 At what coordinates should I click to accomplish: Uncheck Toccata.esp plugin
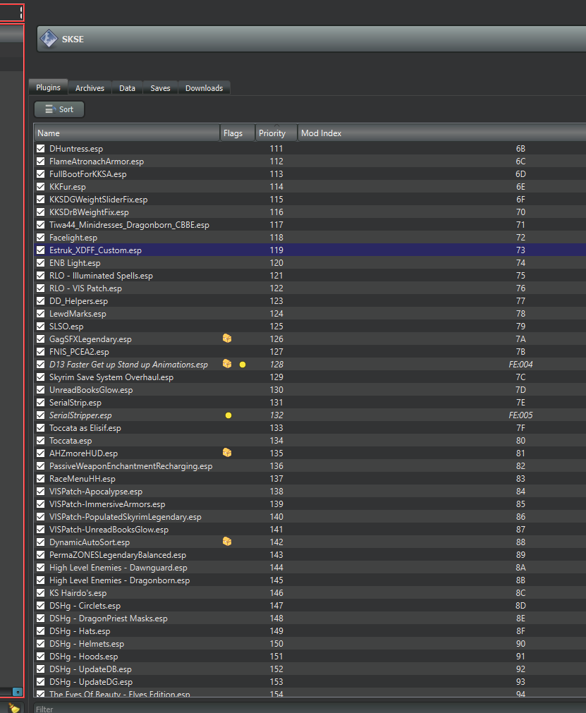point(40,441)
